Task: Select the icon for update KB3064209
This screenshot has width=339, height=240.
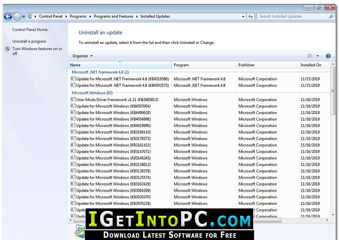Action: point(73,190)
